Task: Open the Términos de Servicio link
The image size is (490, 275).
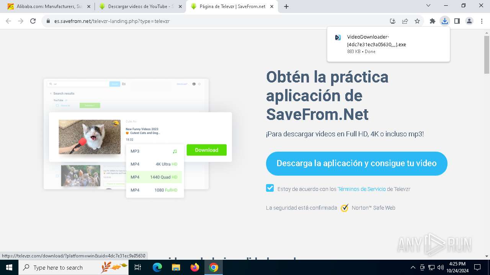Action: click(x=362, y=189)
